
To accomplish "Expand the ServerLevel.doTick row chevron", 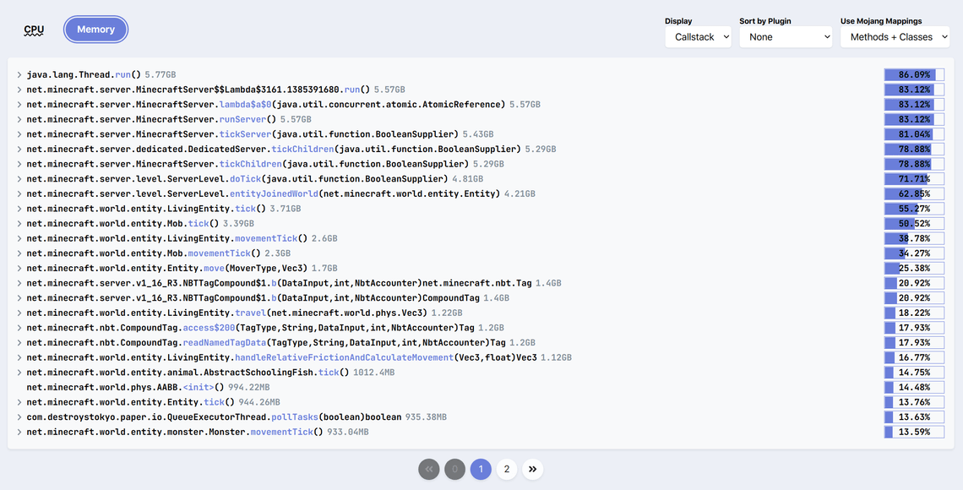I will pos(19,179).
